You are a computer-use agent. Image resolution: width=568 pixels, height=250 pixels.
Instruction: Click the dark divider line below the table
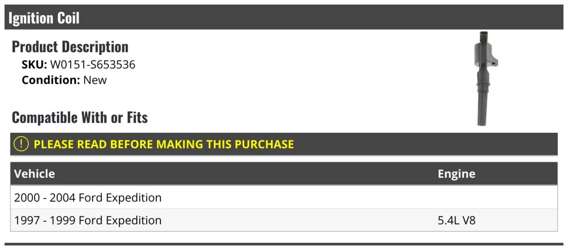[x=284, y=244]
